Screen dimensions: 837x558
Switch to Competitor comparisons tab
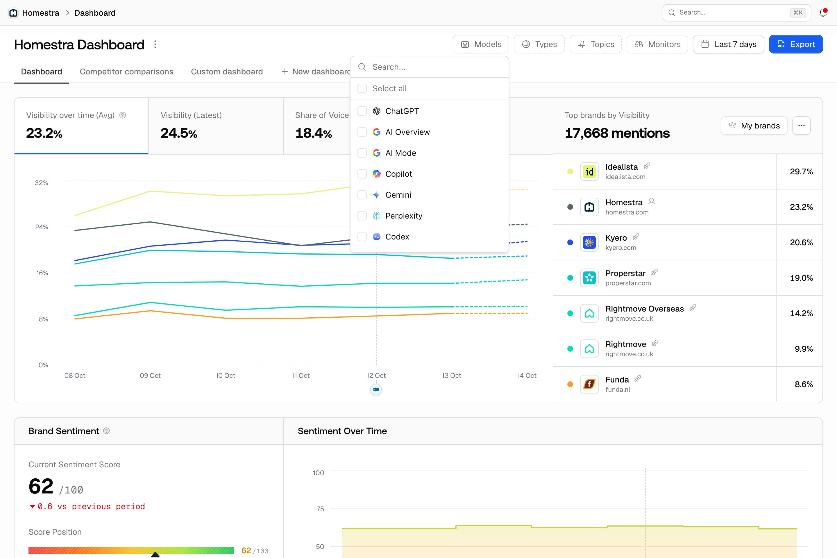pyautogui.click(x=126, y=71)
